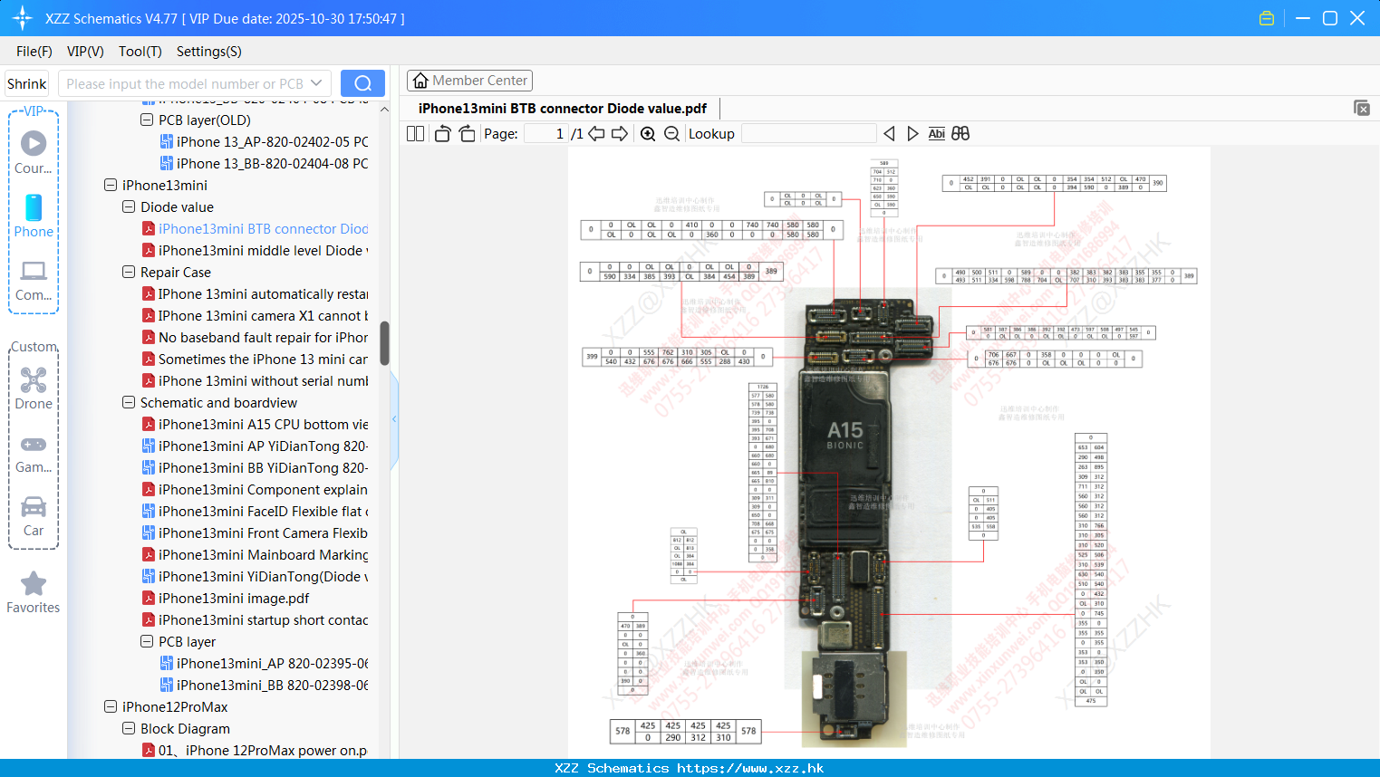This screenshot has width=1380, height=777.
Task: Open iPhone 13mini automatically restart case
Action: (255, 293)
